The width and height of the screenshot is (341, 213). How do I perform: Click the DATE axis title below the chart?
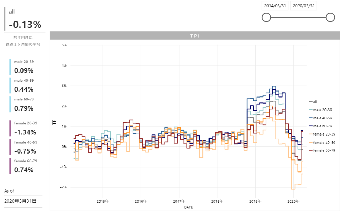[x=188, y=207]
